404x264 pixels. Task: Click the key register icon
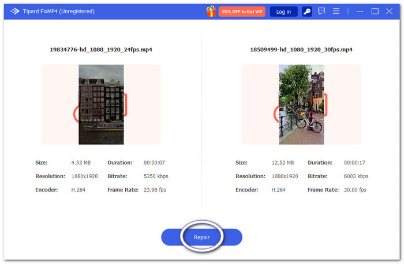click(306, 12)
